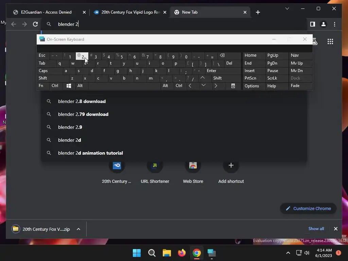Close the 20th Century Fox Vipid Logo tab
The height and width of the screenshot is (261, 348).
(165, 13)
